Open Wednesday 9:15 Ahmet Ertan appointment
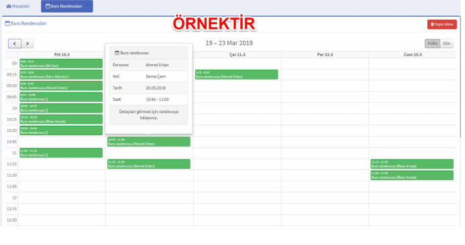The image size is (465, 245). click(236, 74)
